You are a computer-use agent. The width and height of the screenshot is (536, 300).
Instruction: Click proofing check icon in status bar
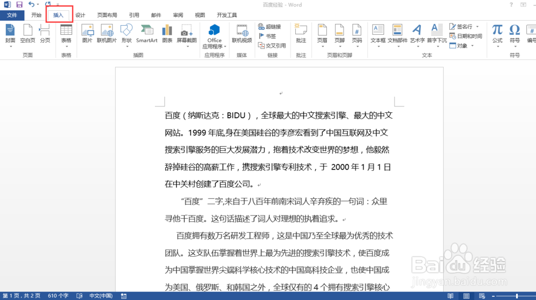click(x=79, y=296)
